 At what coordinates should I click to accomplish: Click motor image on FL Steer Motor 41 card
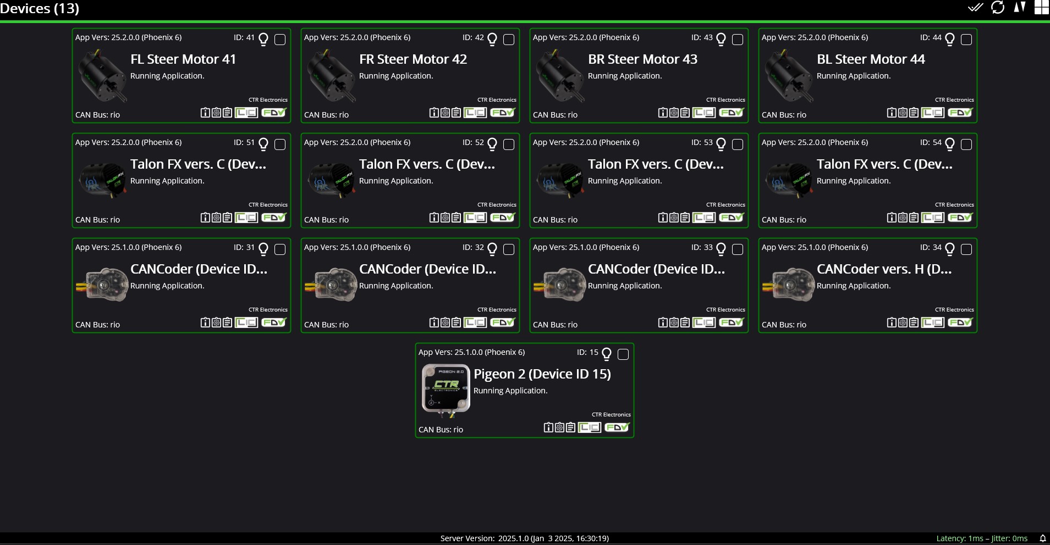coord(103,76)
